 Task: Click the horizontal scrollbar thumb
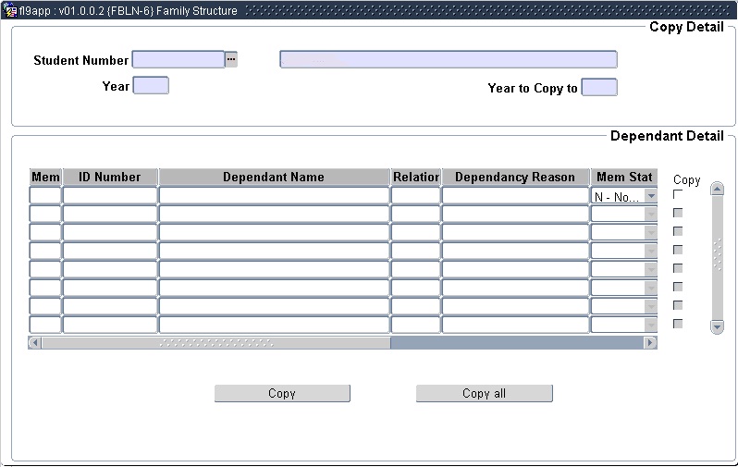(215, 343)
